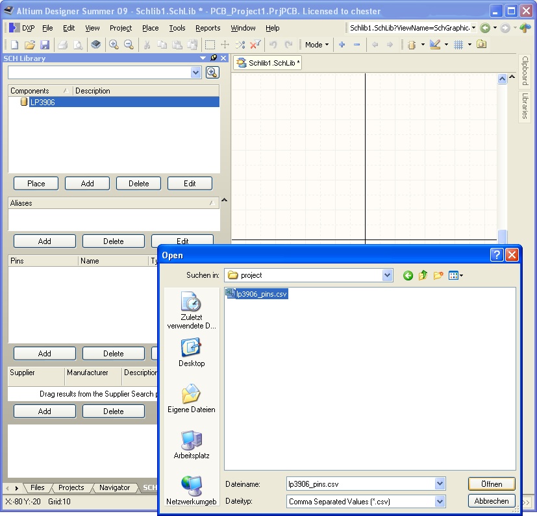
Task: Open the Clipboard side panel tab
Action: pos(525,71)
